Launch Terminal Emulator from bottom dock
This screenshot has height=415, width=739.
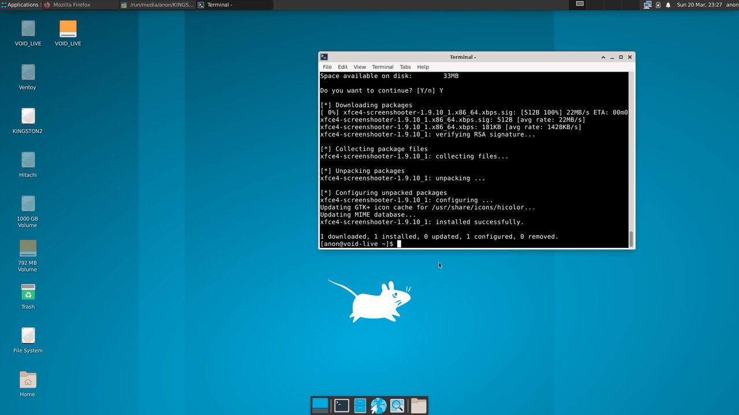[342, 406]
